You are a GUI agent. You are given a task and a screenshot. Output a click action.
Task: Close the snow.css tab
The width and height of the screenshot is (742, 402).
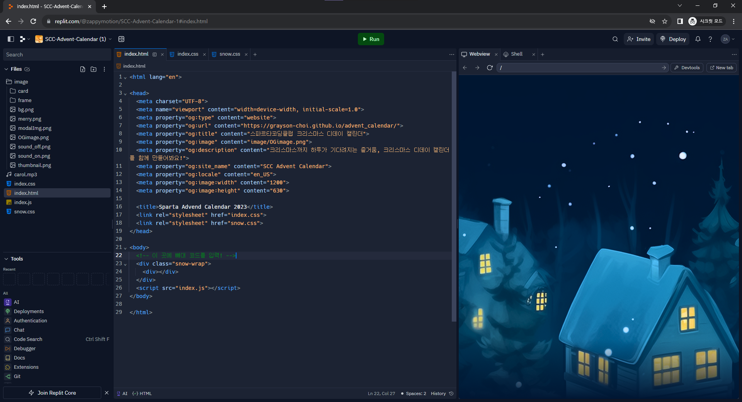click(x=246, y=55)
